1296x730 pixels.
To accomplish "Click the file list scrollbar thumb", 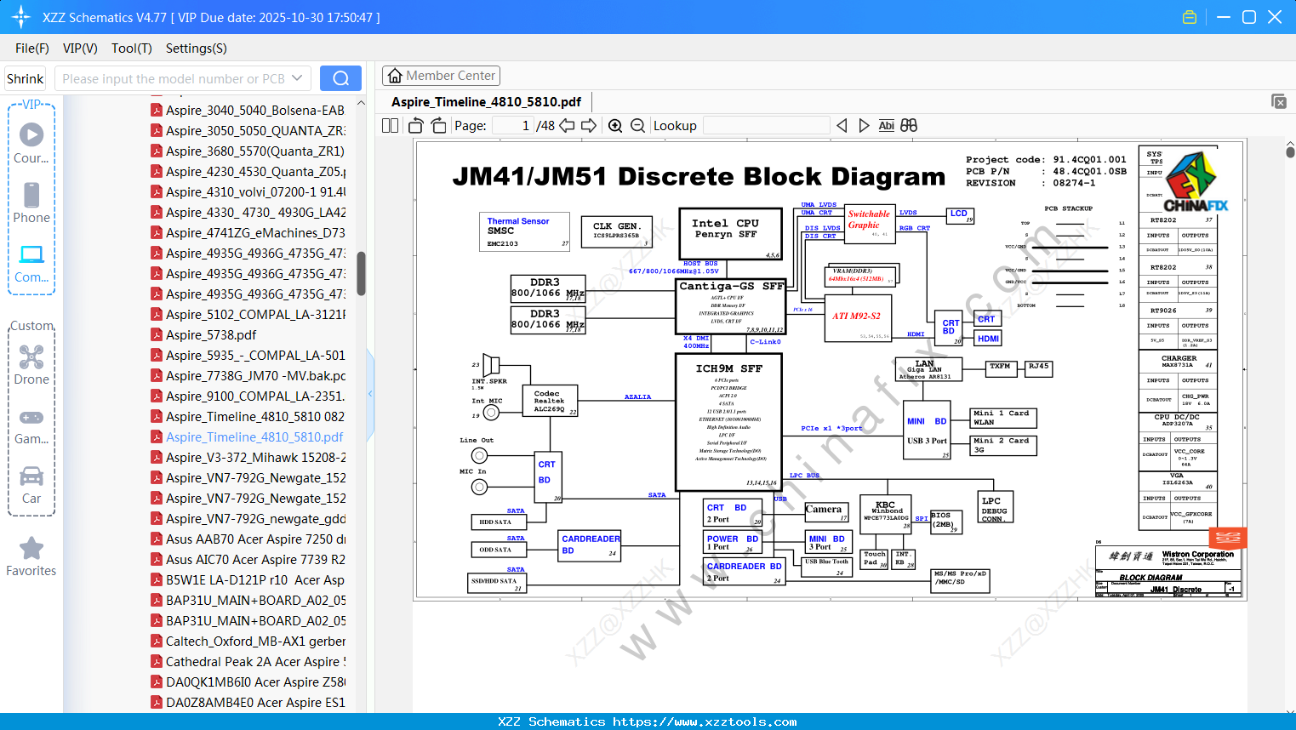I will click(x=361, y=273).
